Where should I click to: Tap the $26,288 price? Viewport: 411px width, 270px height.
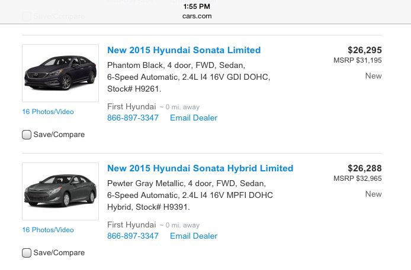(x=364, y=168)
